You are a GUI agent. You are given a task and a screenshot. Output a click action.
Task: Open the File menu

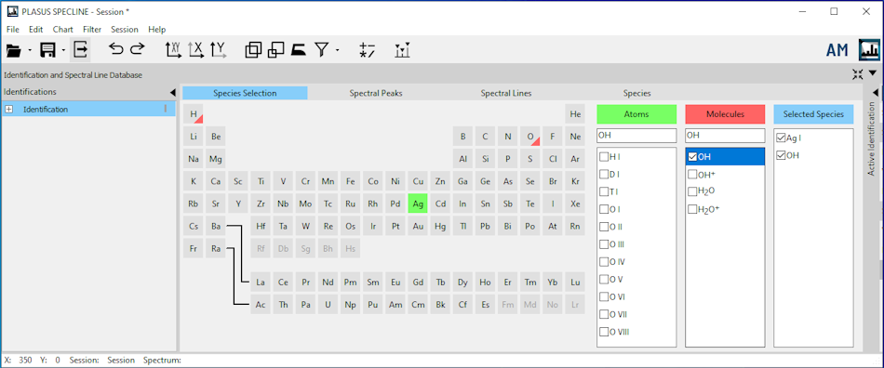(12, 29)
